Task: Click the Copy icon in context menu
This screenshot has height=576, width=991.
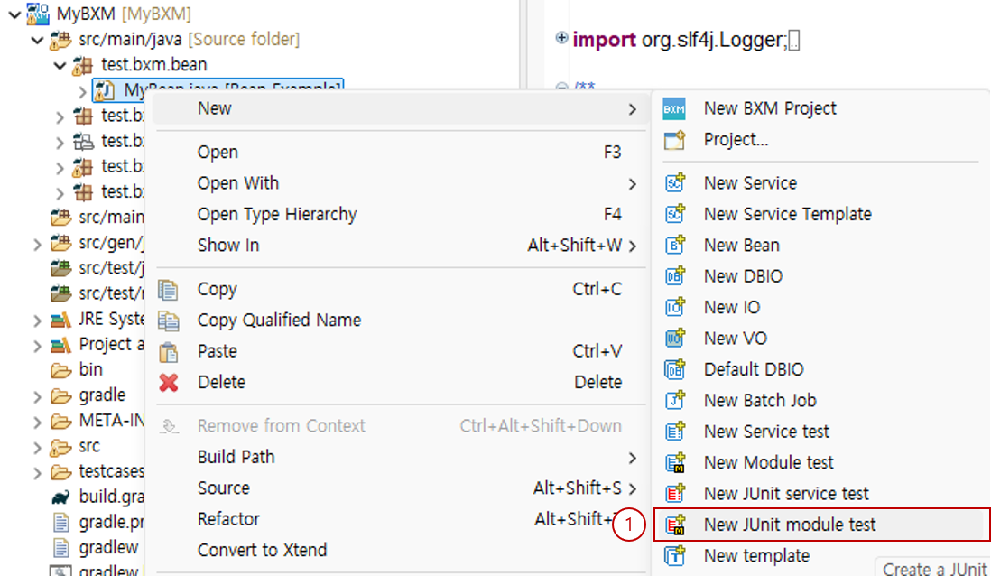Action: coord(169,290)
